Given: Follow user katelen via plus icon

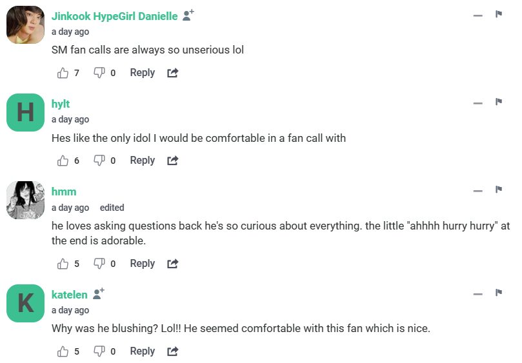Looking at the screenshot, I should pyautogui.click(x=98, y=294).
